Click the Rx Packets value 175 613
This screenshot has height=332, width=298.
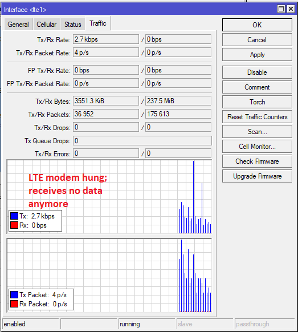click(178, 114)
